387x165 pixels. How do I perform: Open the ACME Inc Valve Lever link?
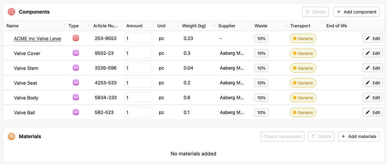pyautogui.click(x=37, y=39)
